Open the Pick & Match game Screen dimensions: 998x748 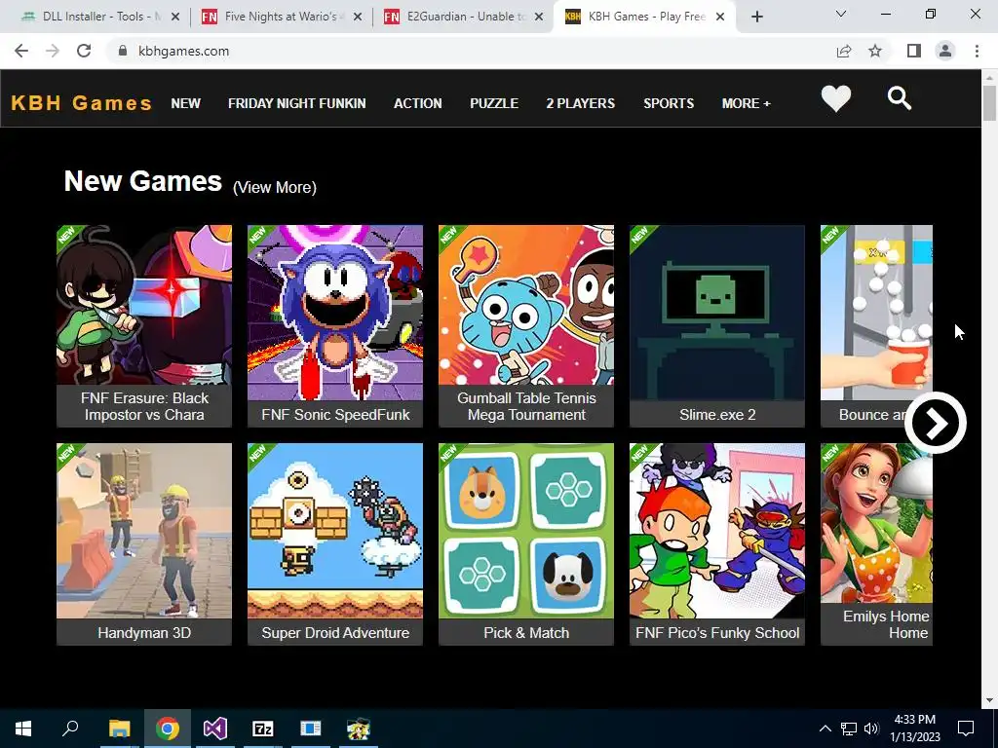[526, 544]
